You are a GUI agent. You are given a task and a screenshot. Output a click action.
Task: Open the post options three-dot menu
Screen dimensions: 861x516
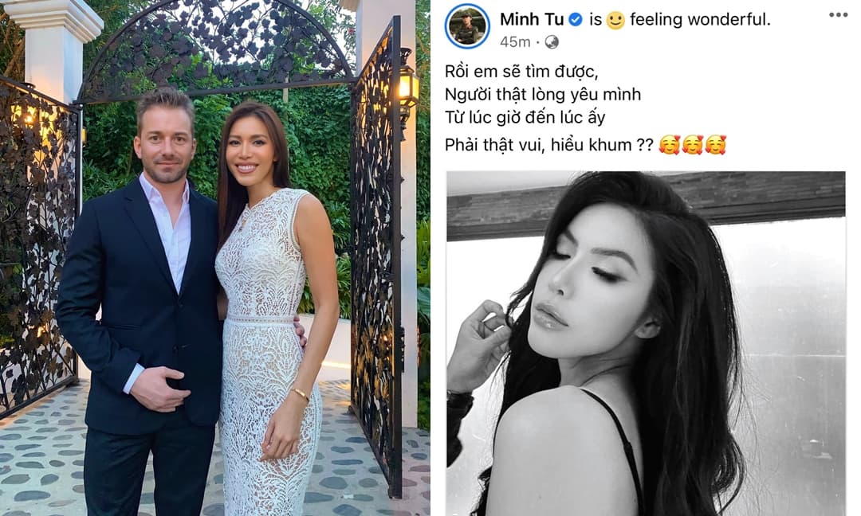(x=838, y=15)
